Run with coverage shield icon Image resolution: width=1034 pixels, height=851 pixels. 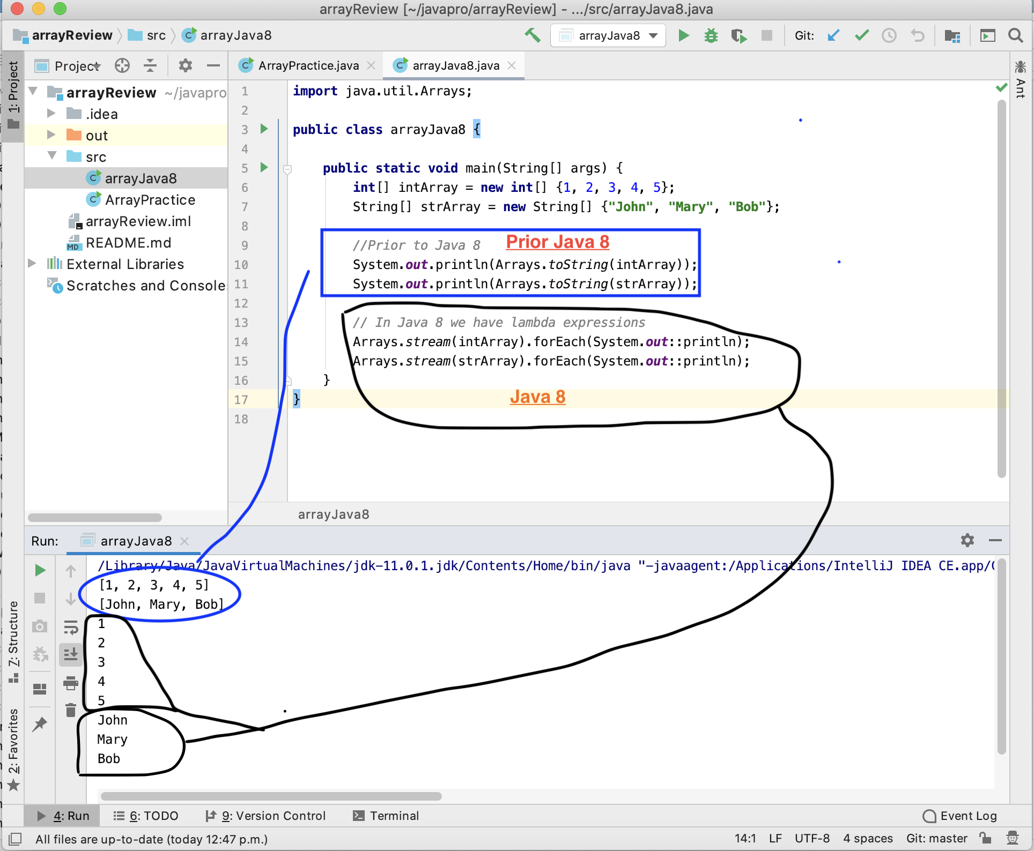[739, 35]
